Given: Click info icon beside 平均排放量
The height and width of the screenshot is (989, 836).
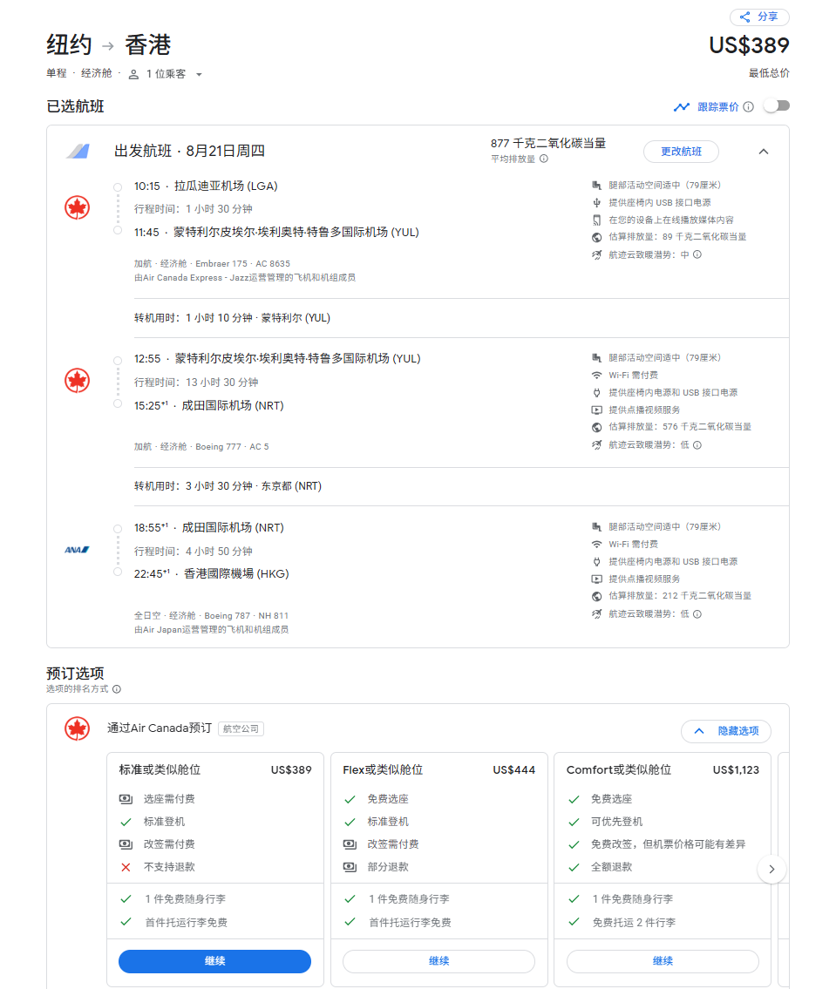Looking at the screenshot, I should [x=544, y=159].
